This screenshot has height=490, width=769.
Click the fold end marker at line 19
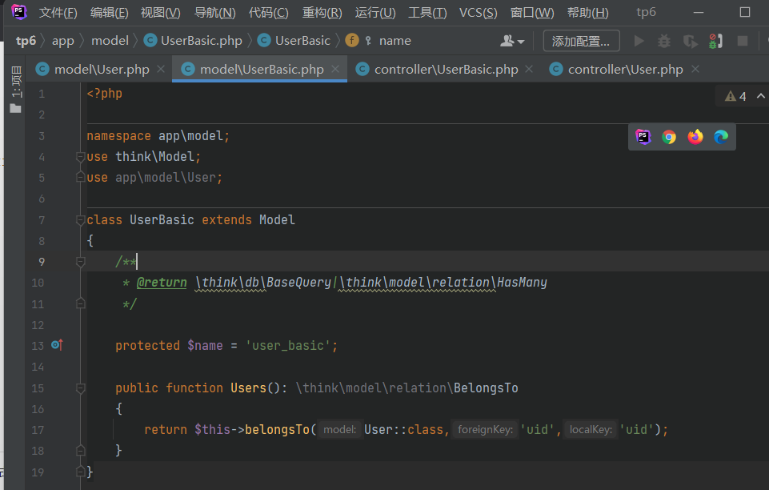81,472
